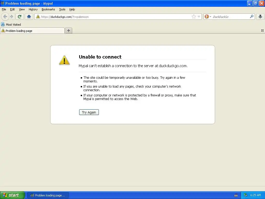Open the History menu
This screenshot has width=265, height=199.
[33, 9]
